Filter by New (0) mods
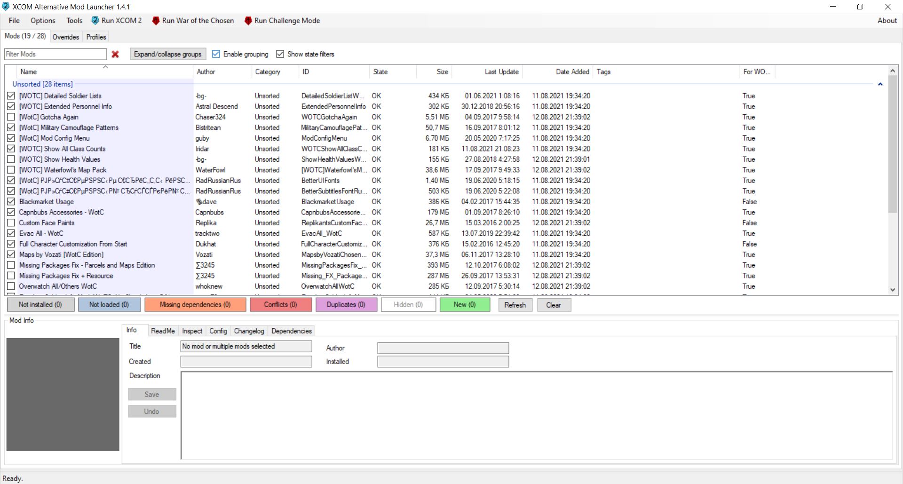 [465, 305]
